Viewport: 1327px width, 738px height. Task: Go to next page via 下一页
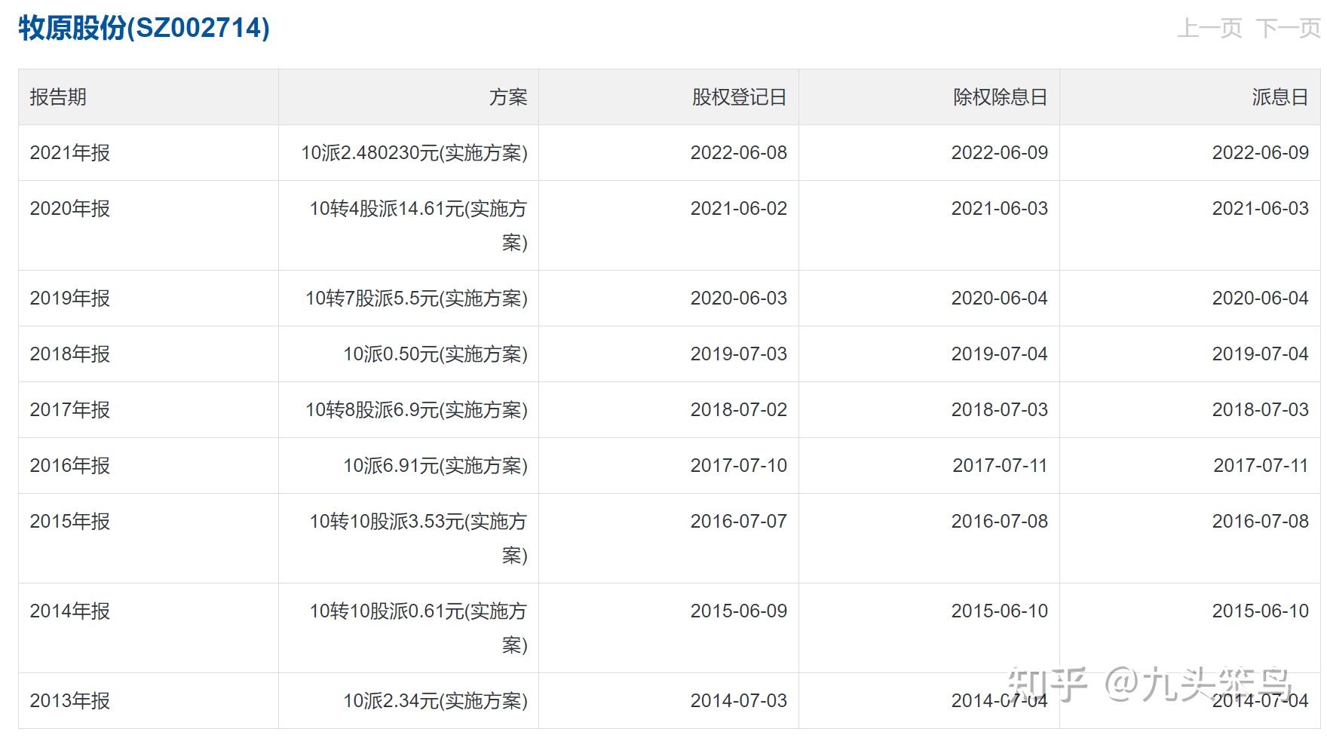[x=1288, y=29]
